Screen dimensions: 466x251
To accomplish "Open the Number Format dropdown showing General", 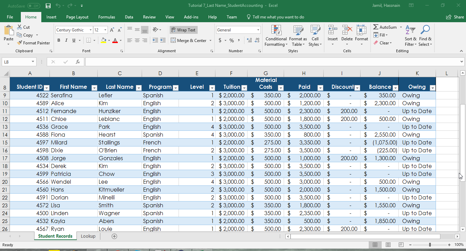I will tap(259, 30).
